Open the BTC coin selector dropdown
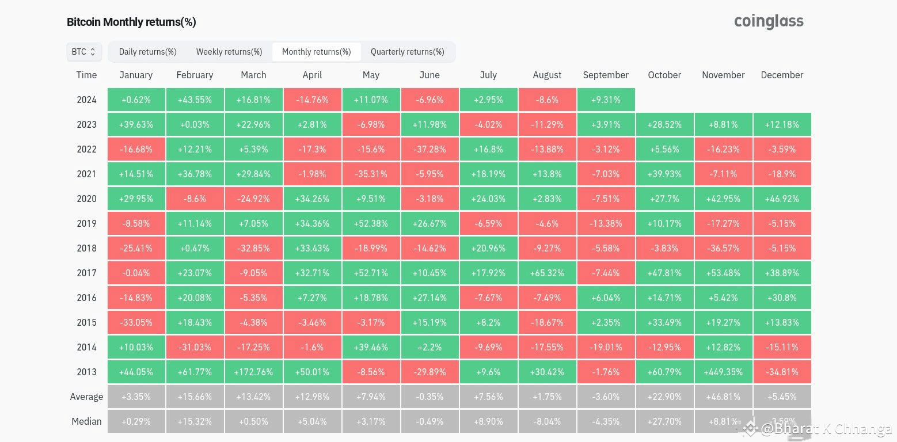The width and height of the screenshot is (897, 442). pyautogui.click(x=84, y=52)
